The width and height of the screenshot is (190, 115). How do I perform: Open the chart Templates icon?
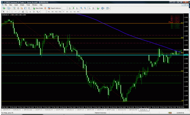coord(107,8)
